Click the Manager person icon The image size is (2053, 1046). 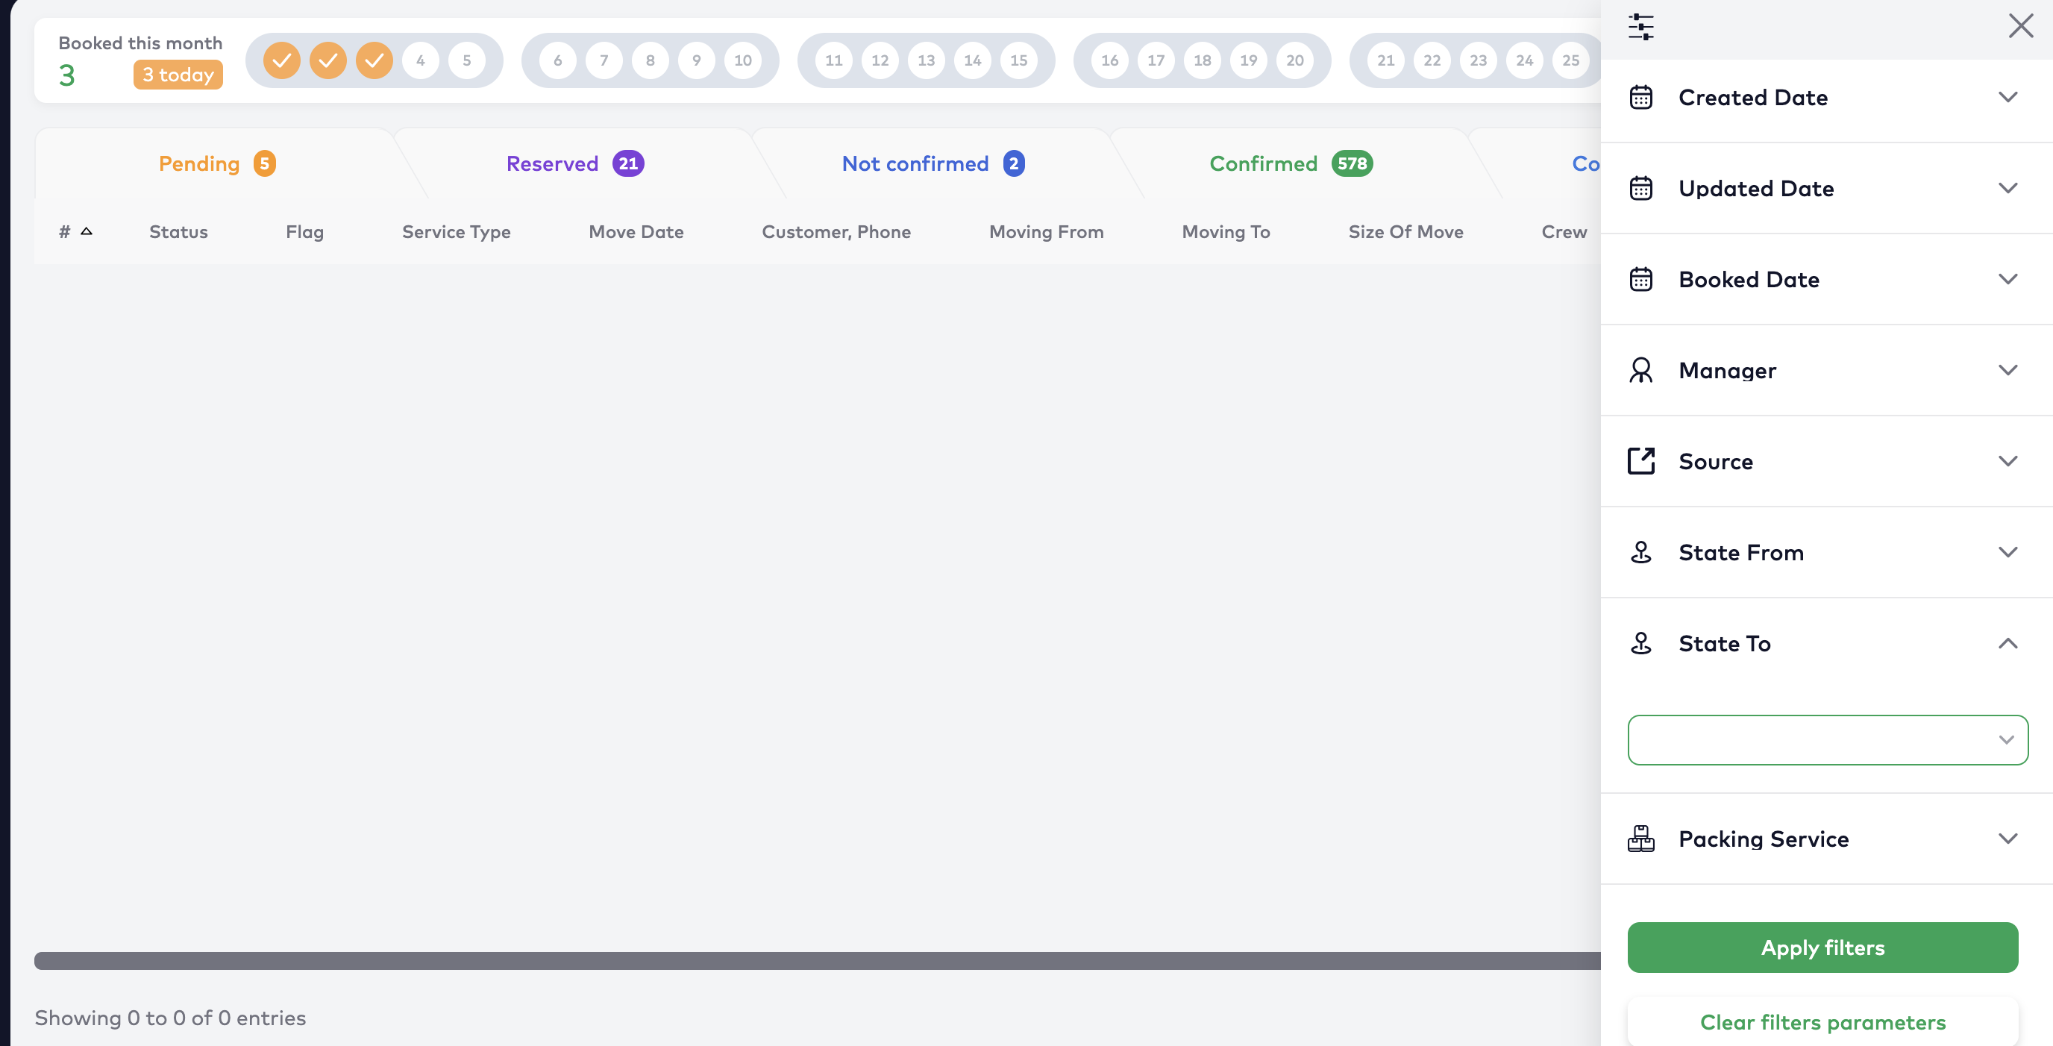click(x=1640, y=370)
